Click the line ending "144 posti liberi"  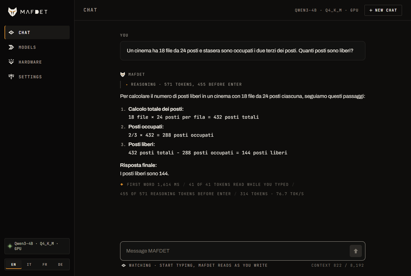(208, 153)
